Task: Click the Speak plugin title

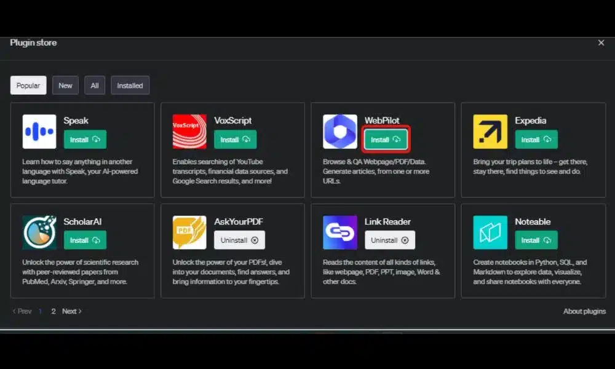Action: (x=76, y=121)
